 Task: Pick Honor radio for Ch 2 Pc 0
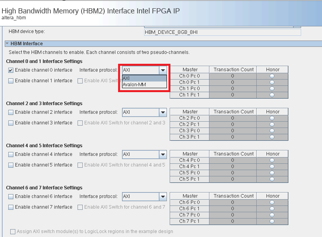tap(272, 118)
